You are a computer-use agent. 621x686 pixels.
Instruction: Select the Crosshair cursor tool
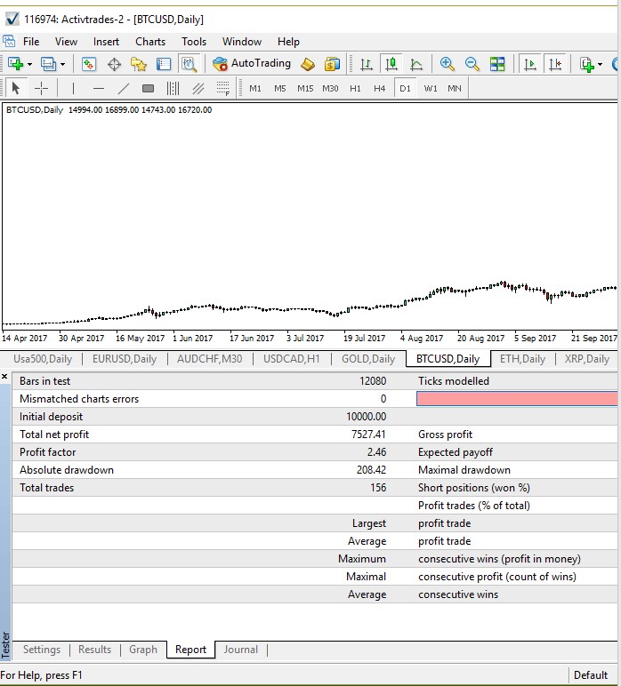pyautogui.click(x=41, y=88)
